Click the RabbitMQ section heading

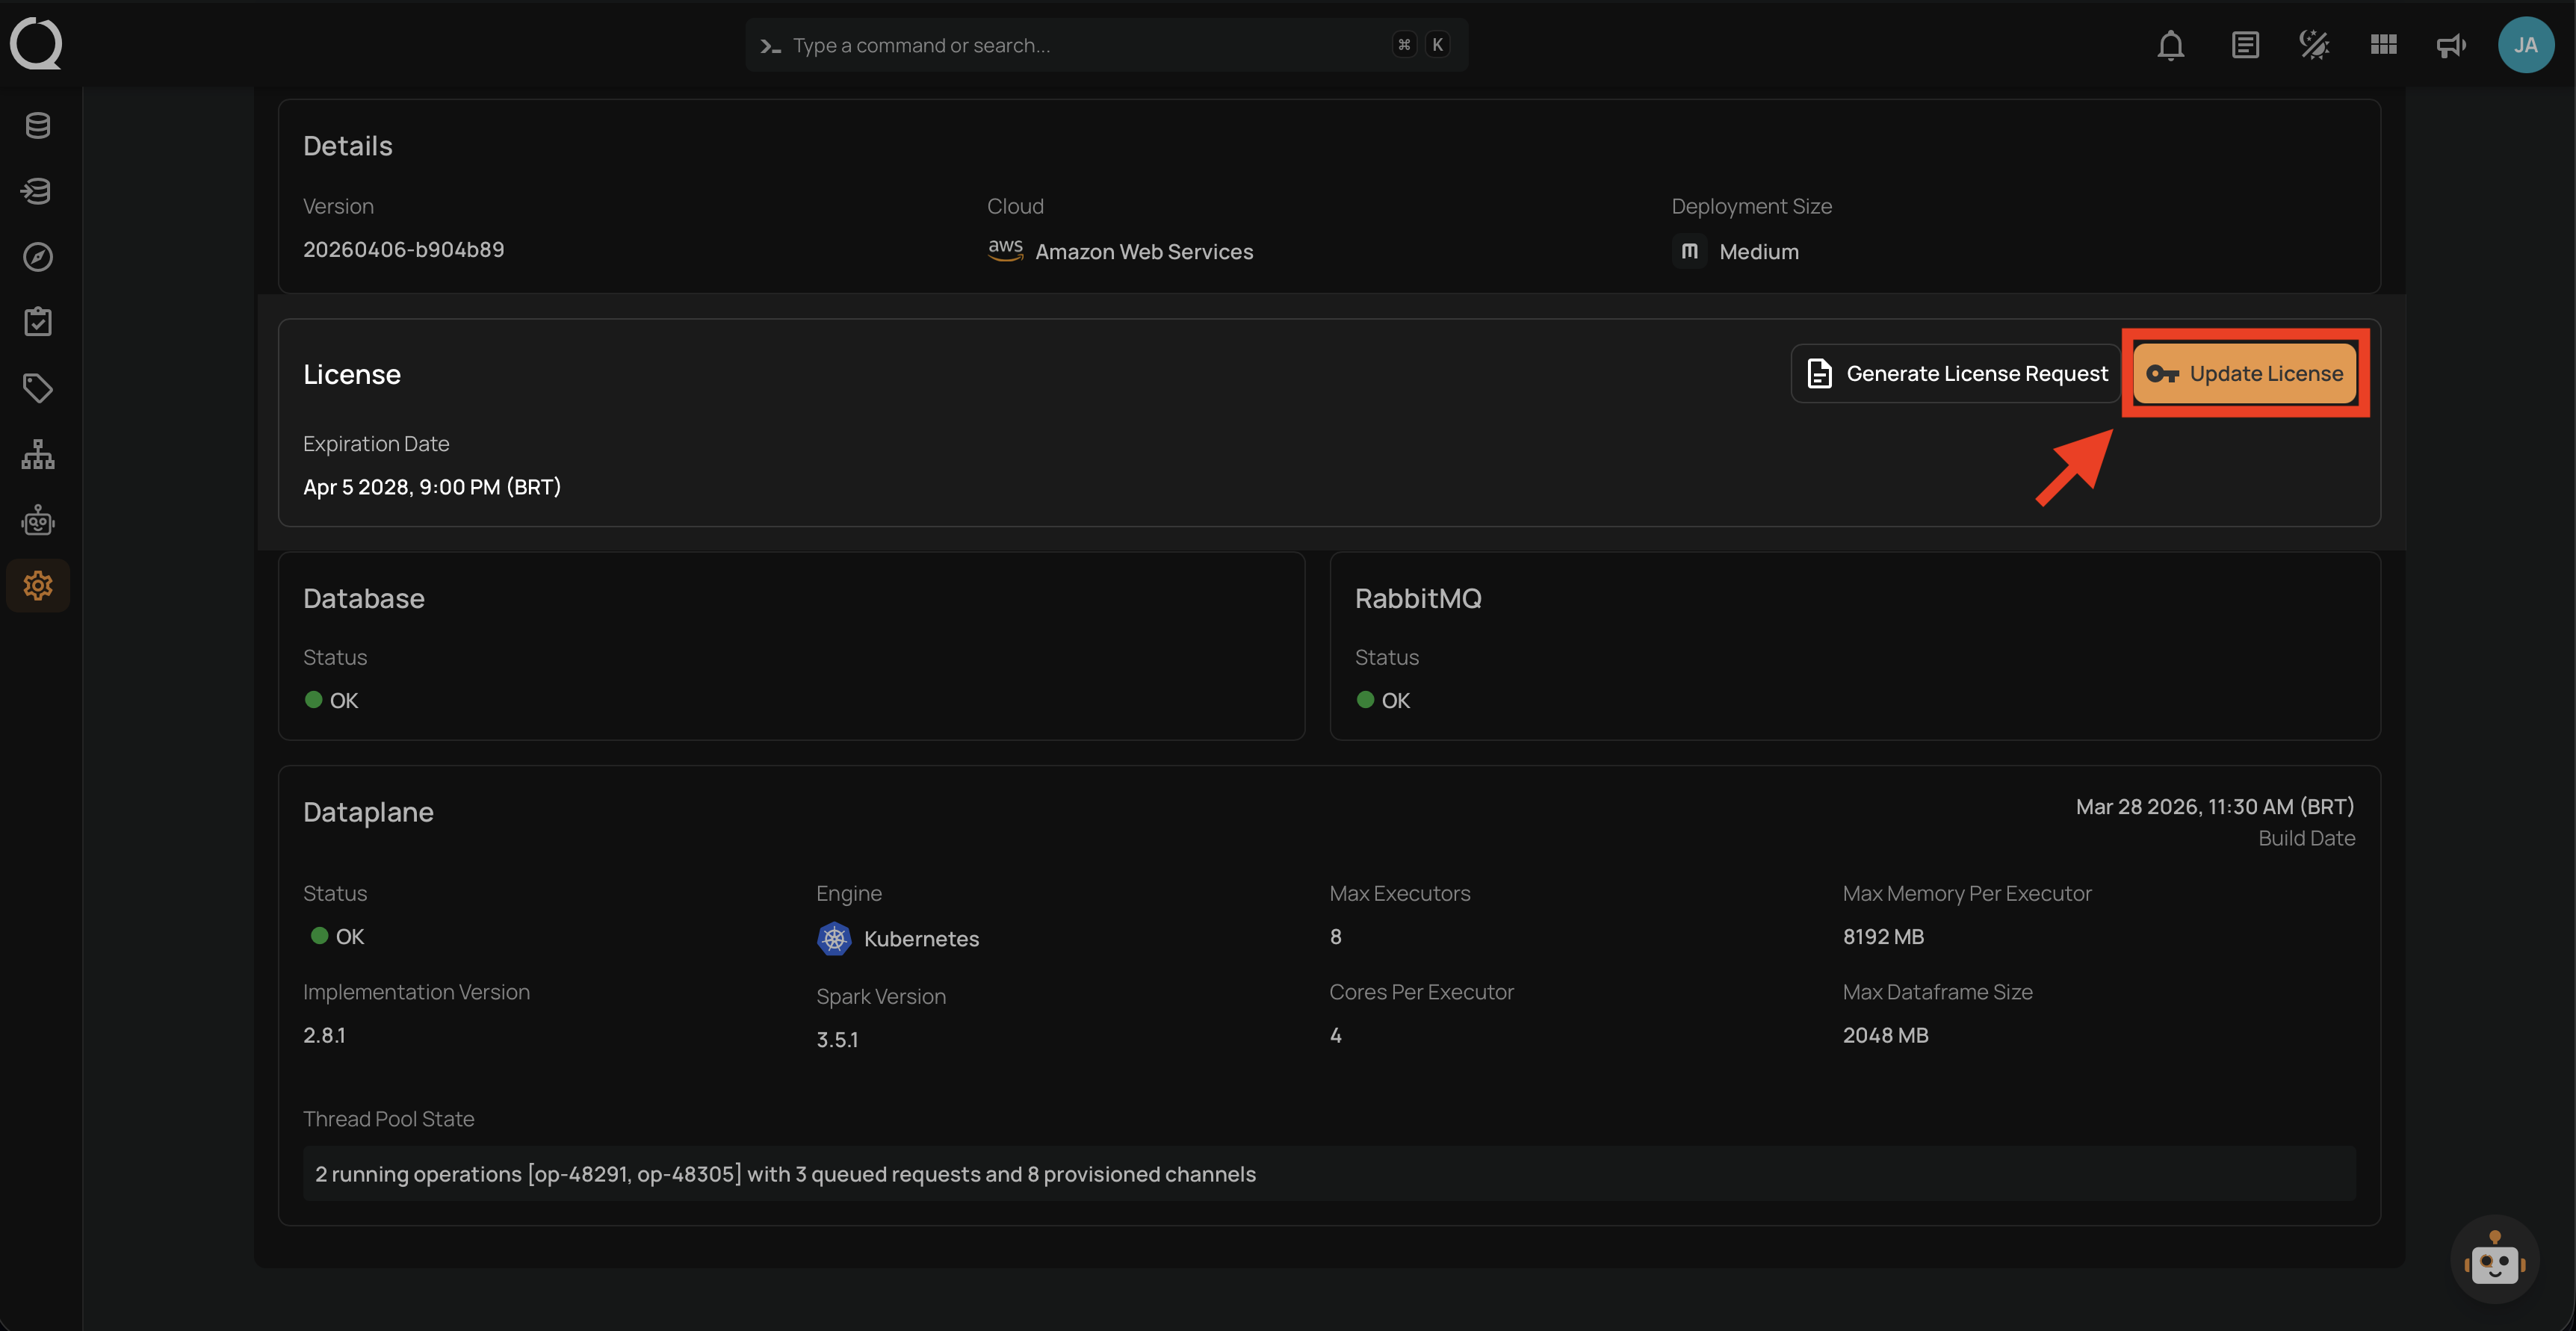(x=1418, y=598)
